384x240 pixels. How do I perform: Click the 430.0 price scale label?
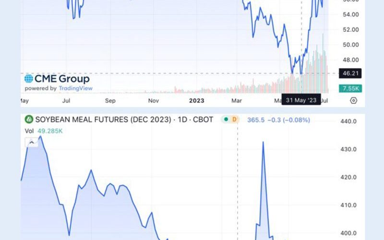click(348, 149)
